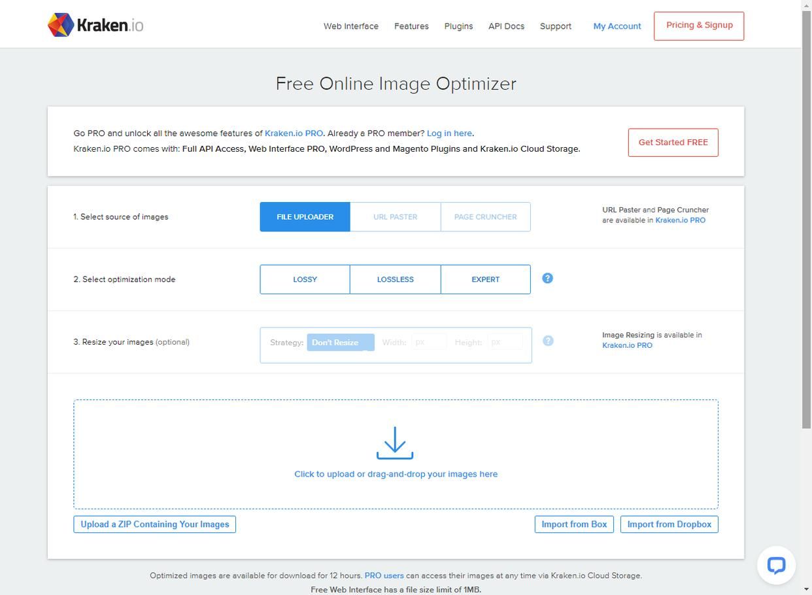Open Web Interface menu item
The width and height of the screenshot is (812, 595).
coord(351,26)
